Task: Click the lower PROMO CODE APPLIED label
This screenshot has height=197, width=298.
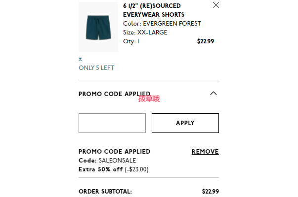Action: (x=115, y=152)
